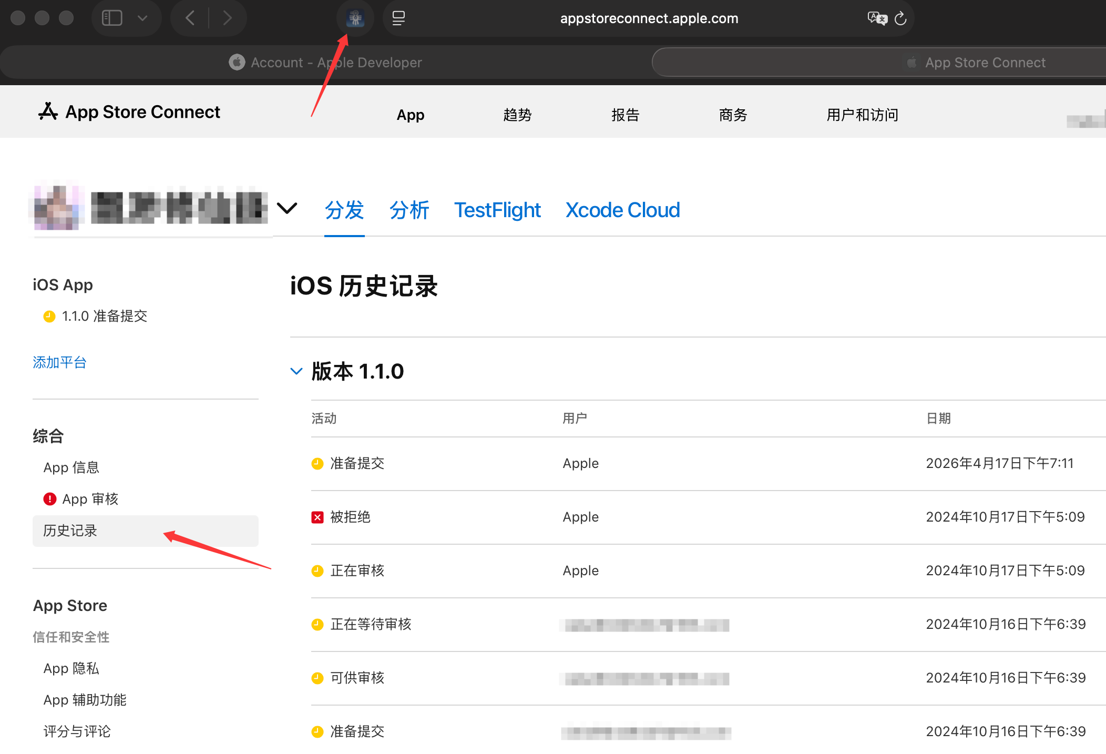Click the red alert icon beside App 审核
The height and width of the screenshot is (754, 1106).
[49, 499]
